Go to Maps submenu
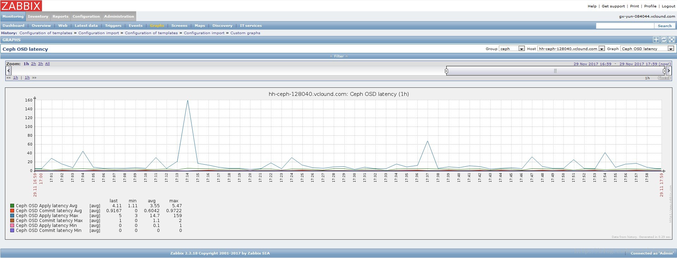This screenshot has width=677, height=258. [x=200, y=25]
